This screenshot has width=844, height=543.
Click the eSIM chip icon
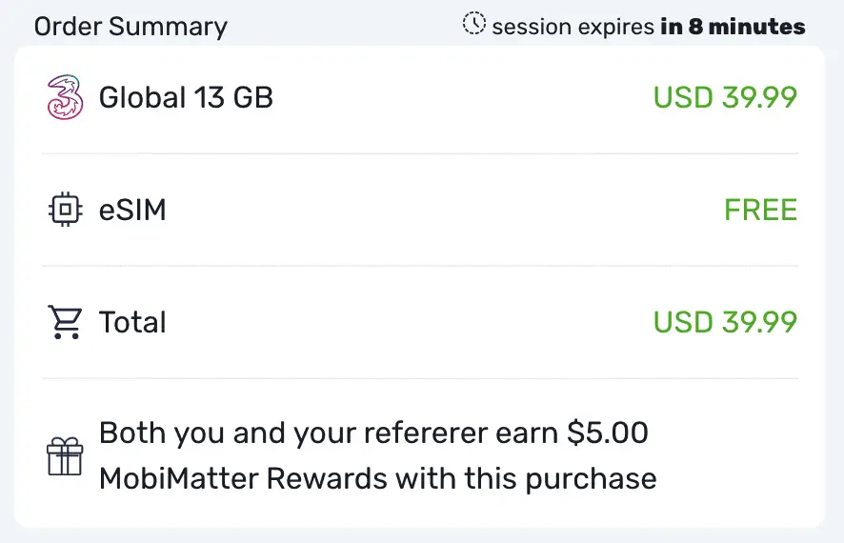pos(65,210)
